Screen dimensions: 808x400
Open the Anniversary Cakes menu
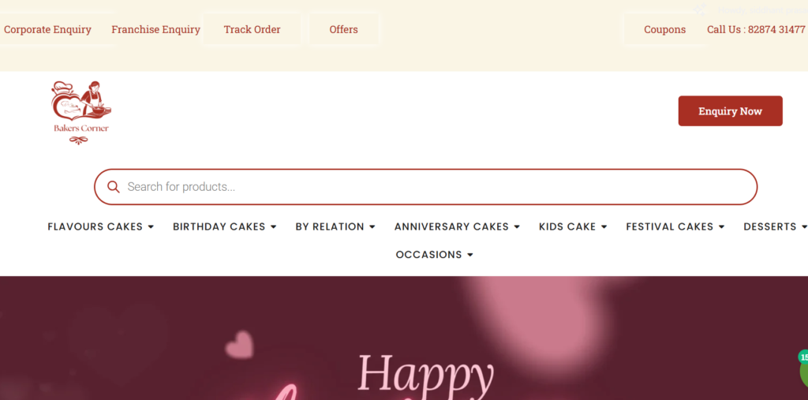pyautogui.click(x=457, y=226)
